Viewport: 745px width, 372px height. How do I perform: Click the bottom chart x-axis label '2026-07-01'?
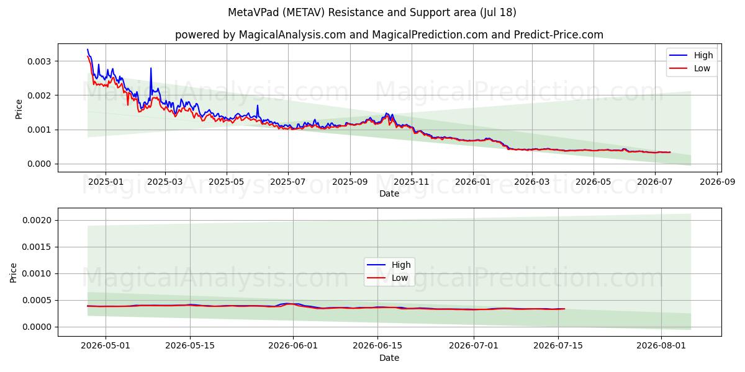click(x=474, y=347)
